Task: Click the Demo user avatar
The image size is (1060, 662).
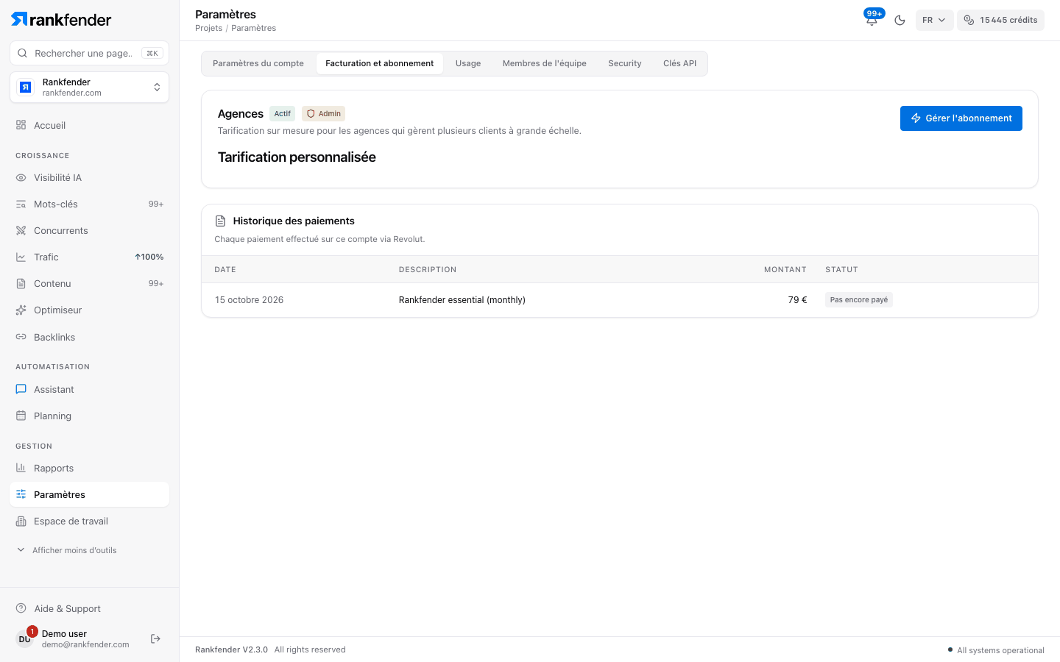Action: point(25,638)
